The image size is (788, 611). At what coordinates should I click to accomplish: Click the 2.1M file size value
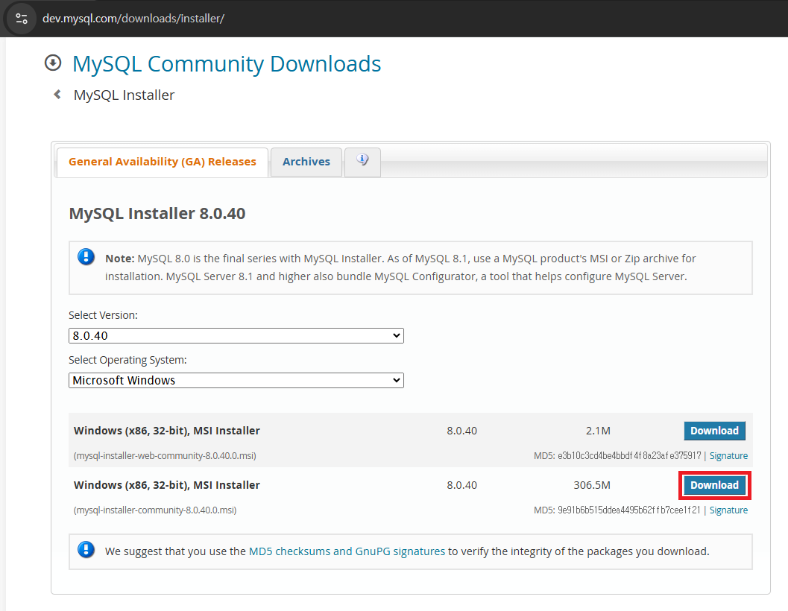pyautogui.click(x=598, y=431)
